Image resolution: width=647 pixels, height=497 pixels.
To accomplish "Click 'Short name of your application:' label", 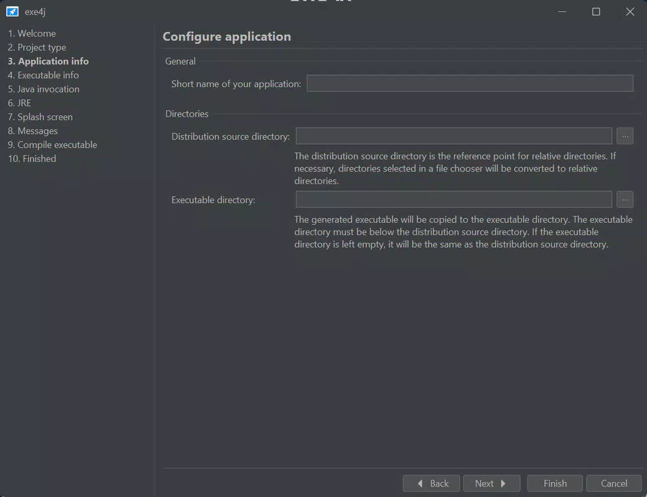I will click(236, 84).
